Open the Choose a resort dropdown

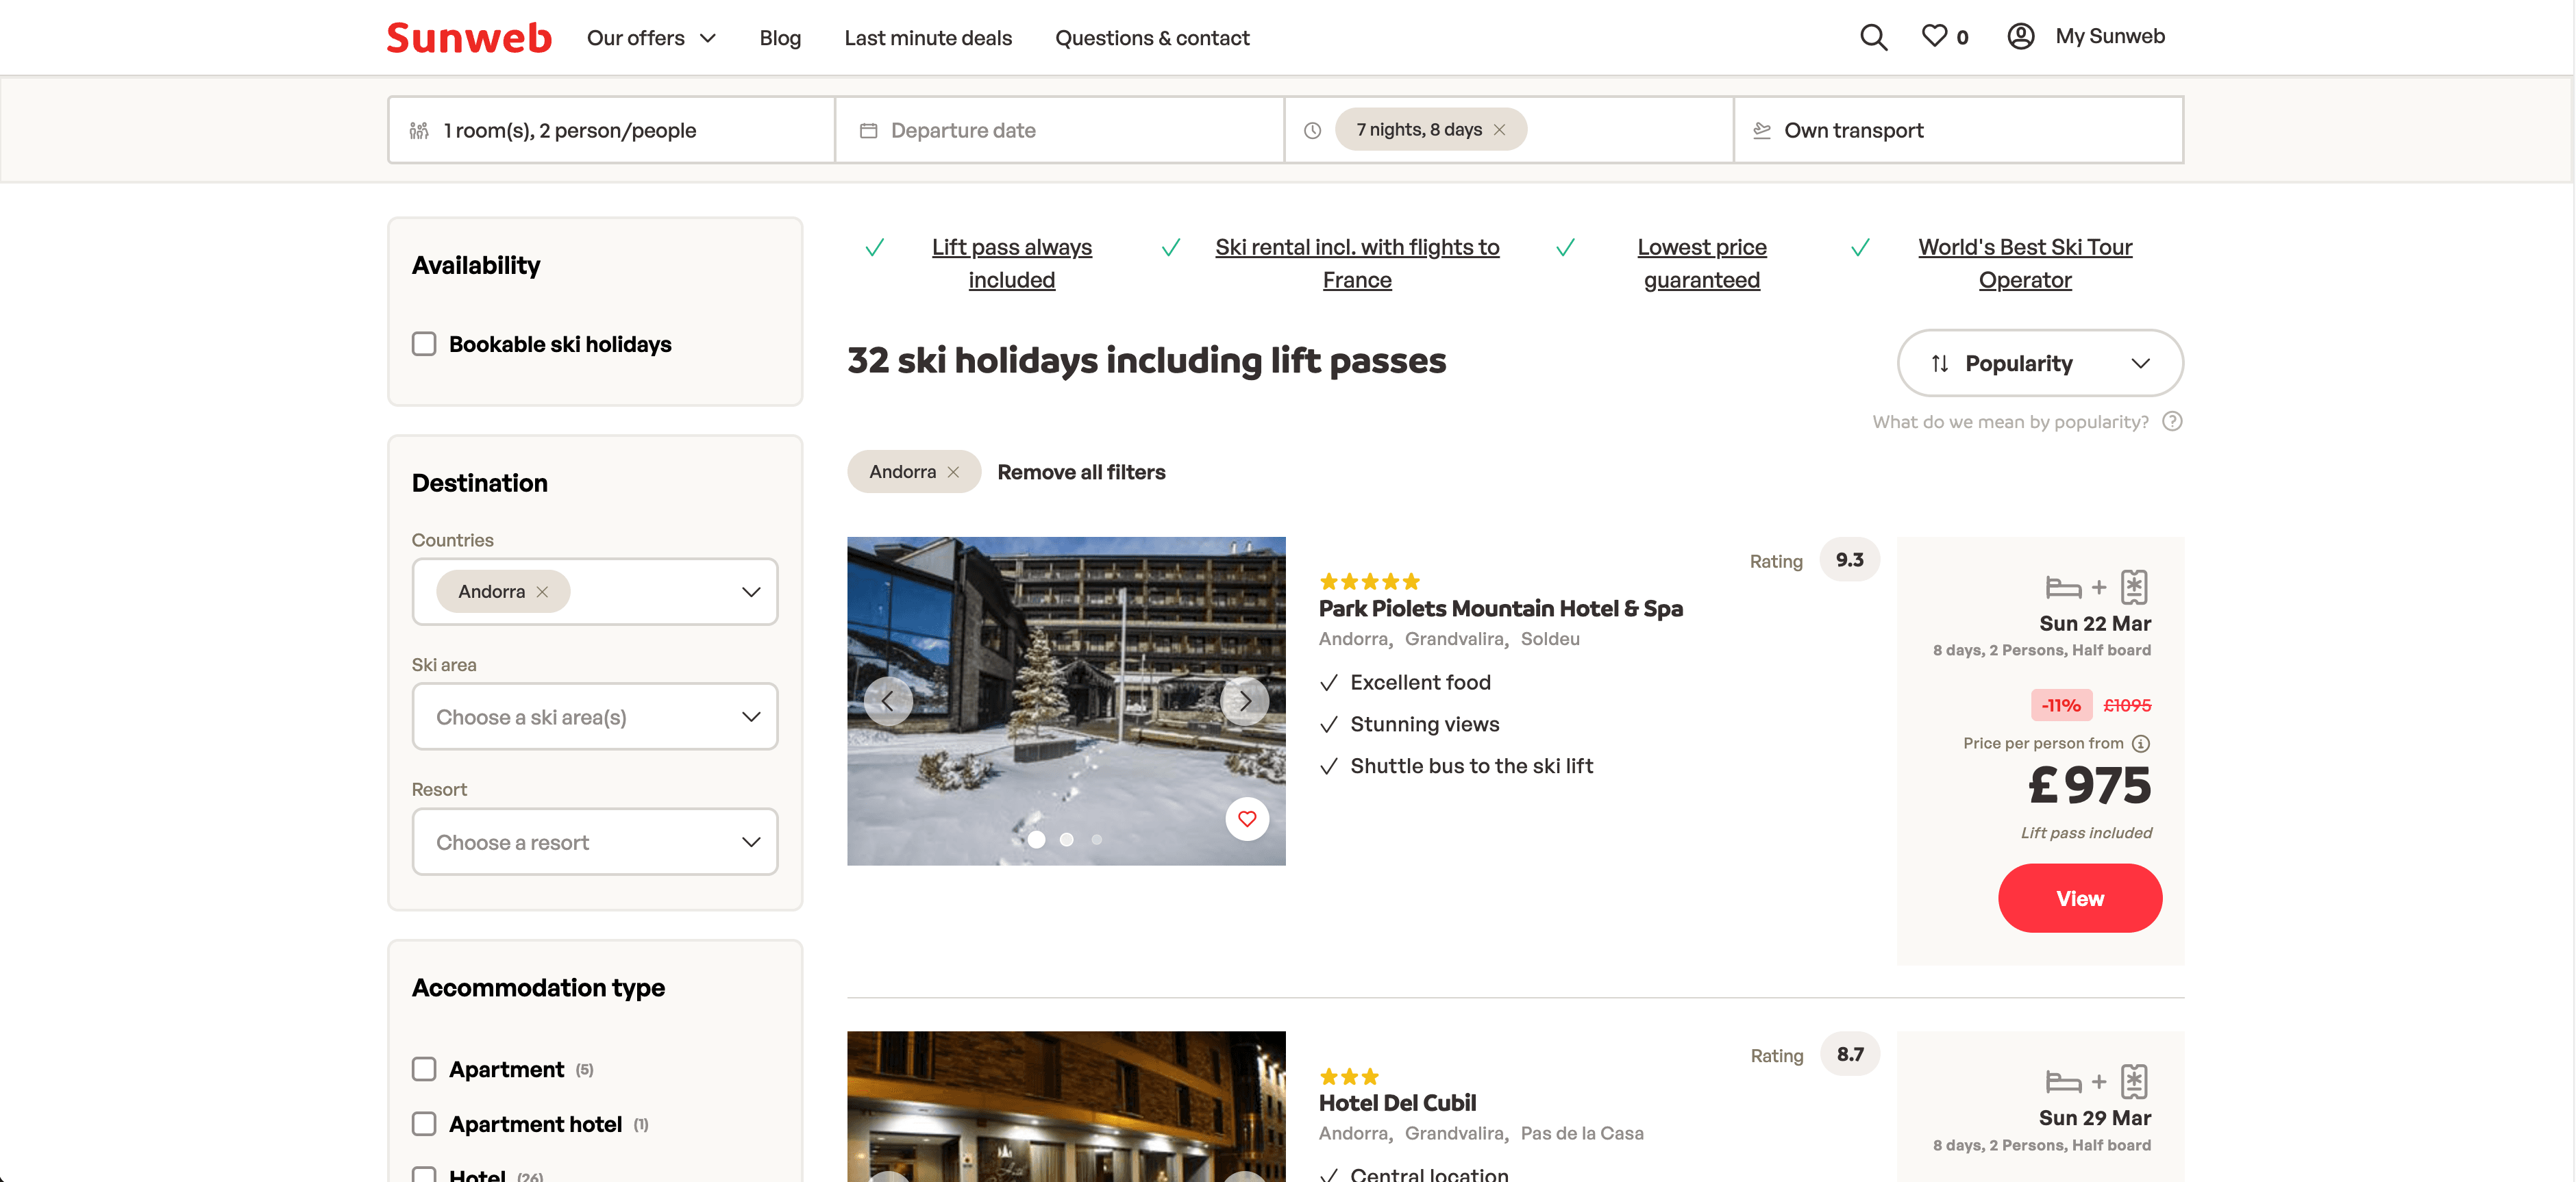pyautogui.click(x=594, y=842)
